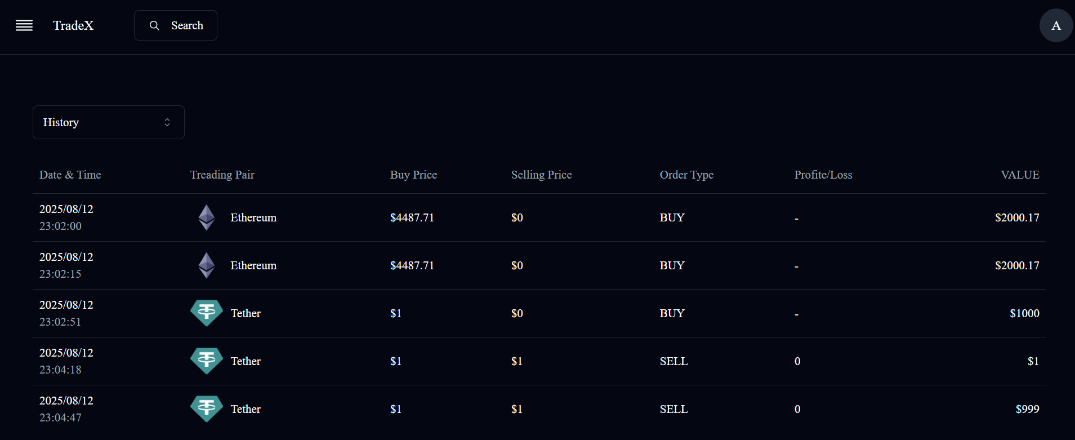
Task: Click the Ethereum logo in the 23:02:00 row
Action: pos(207,217)
